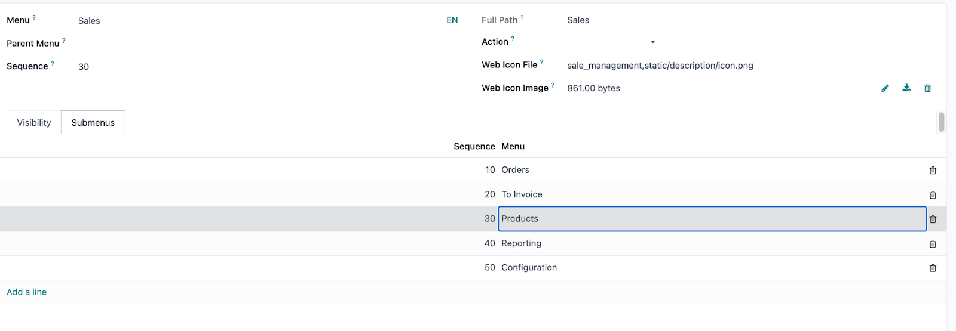Delete the Configuration submenu row
Screen dimensions: 956x331
click(x=933, y=268)
